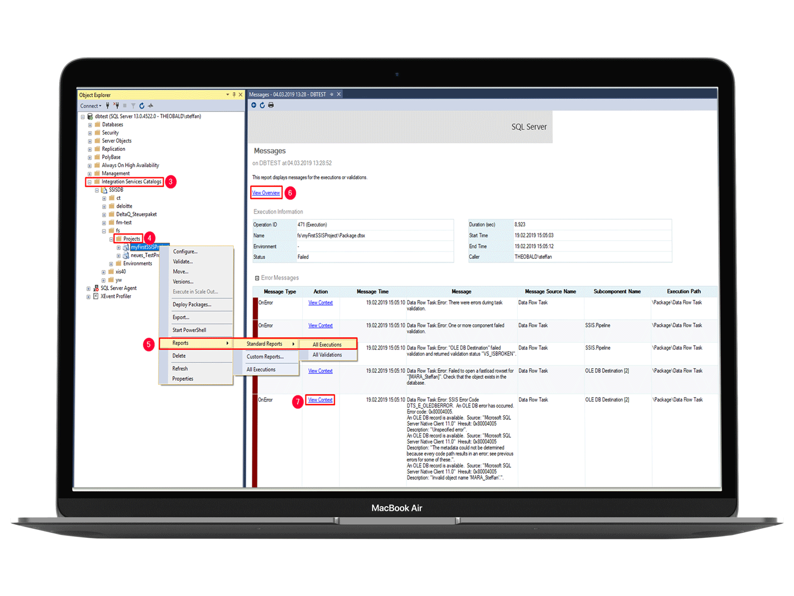Expand the Server Objects node
794x596 pixels.
[90, 141]
